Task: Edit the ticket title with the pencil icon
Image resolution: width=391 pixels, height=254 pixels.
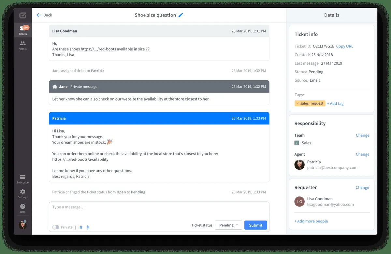Action: pyautogui.click(x=181, y=15)
